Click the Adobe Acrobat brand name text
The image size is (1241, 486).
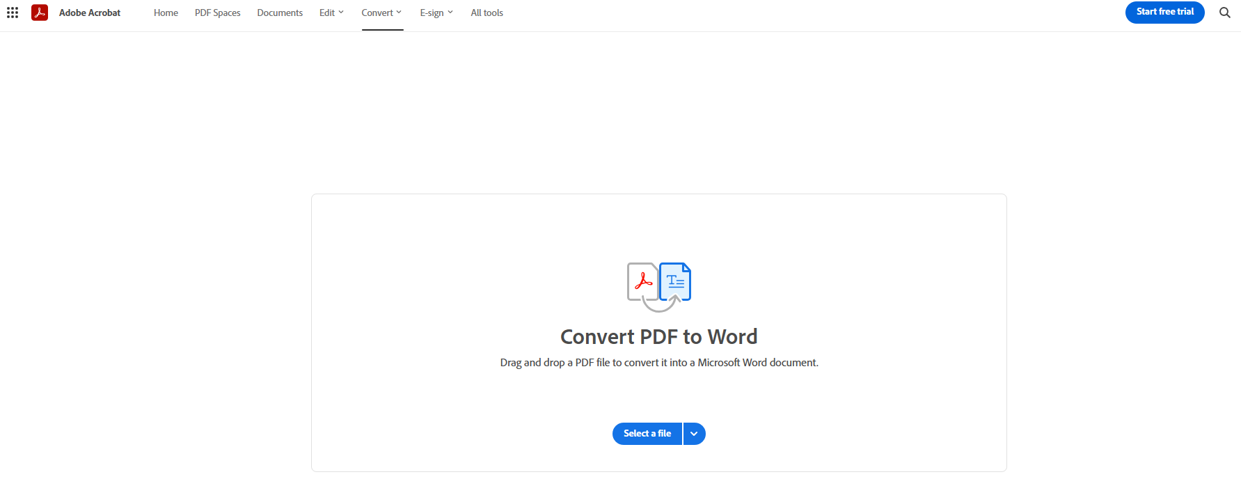pos(90,13)
